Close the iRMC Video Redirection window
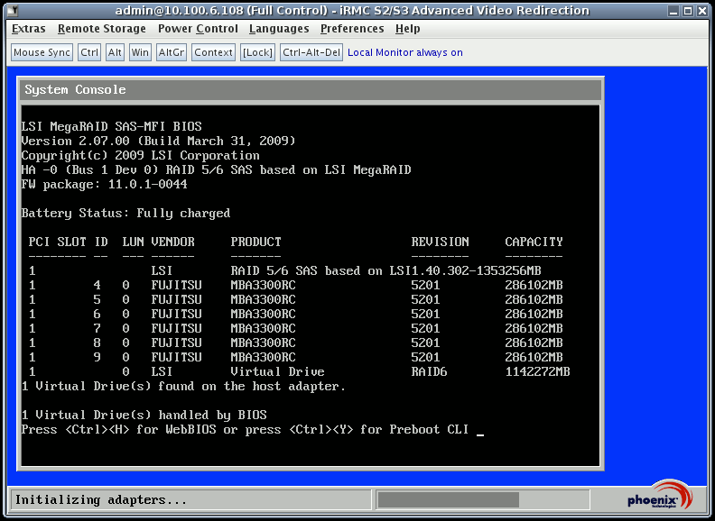The height and width of the screenshot is (521, 715). click(x=701, y=10)
